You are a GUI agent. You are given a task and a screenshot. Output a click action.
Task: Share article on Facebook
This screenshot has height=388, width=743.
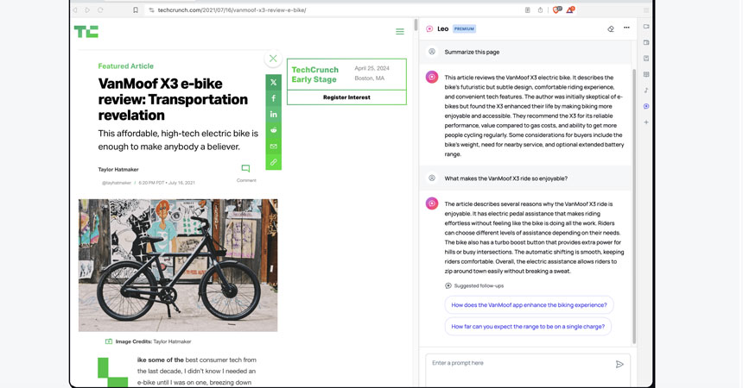(x=273, y=98)
